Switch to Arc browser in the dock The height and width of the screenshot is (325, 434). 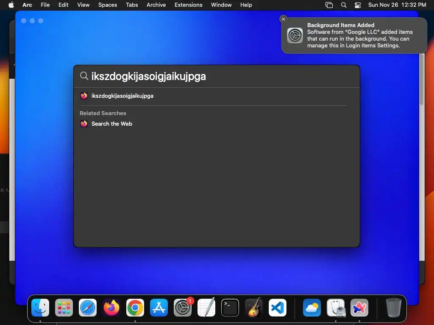(359, 308)
